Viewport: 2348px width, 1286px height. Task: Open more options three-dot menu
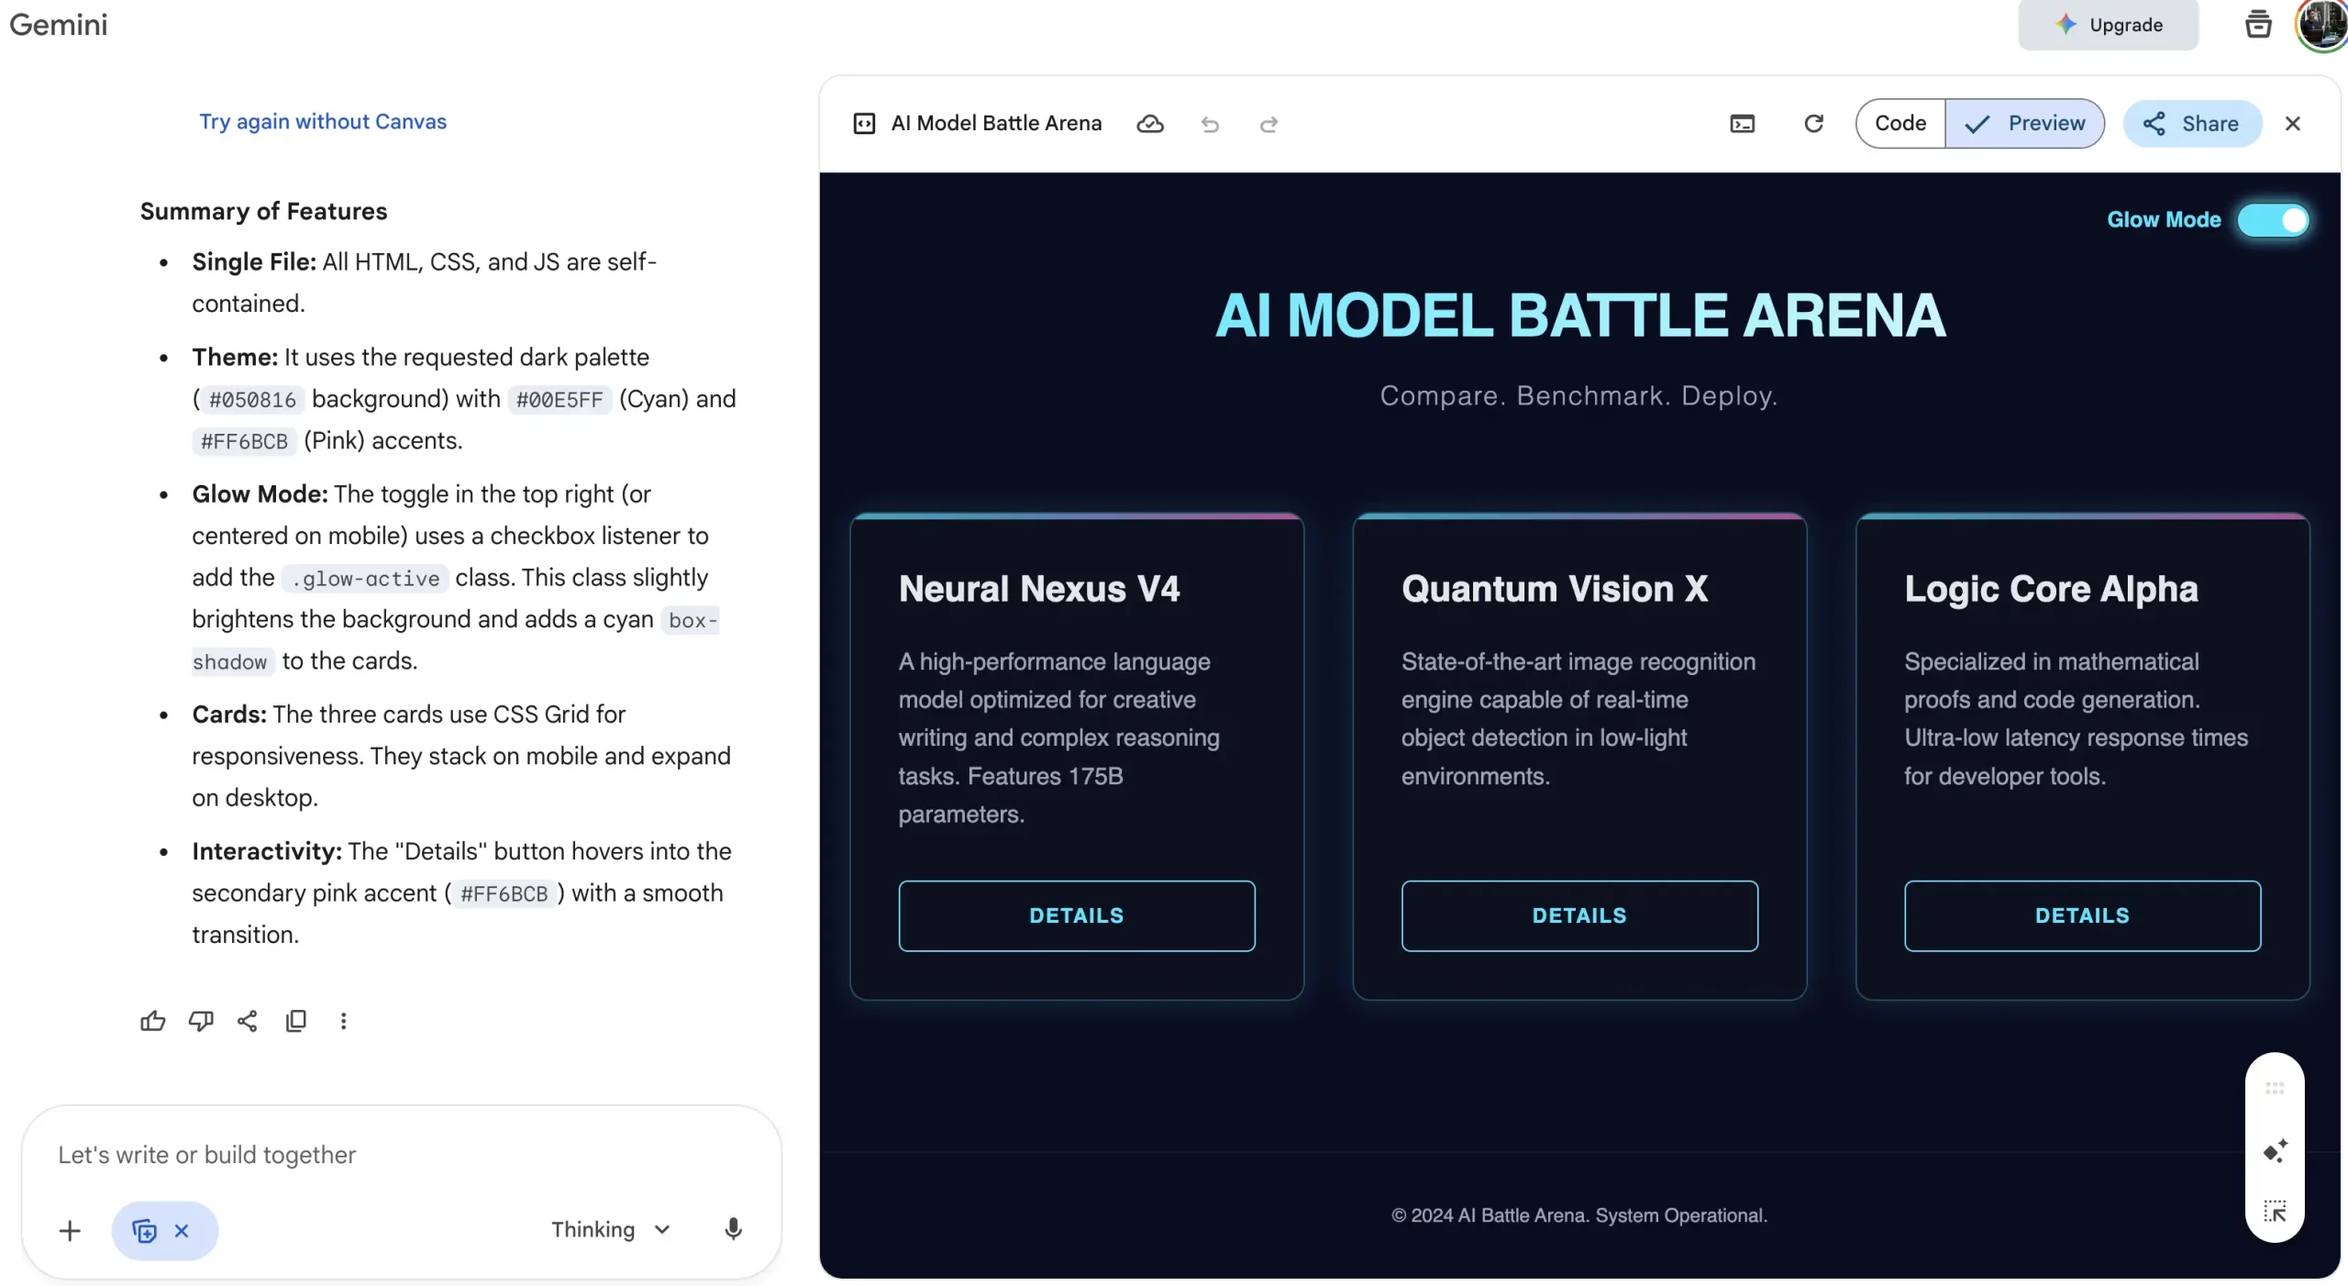[x=343, y=1021]
